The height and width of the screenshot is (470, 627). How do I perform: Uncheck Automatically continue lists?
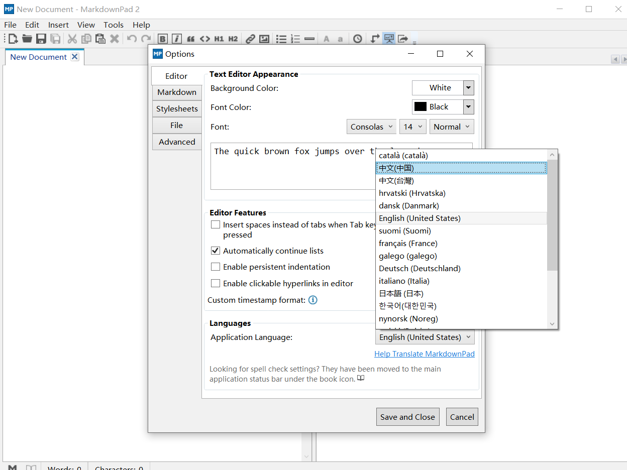coord(216,251)
